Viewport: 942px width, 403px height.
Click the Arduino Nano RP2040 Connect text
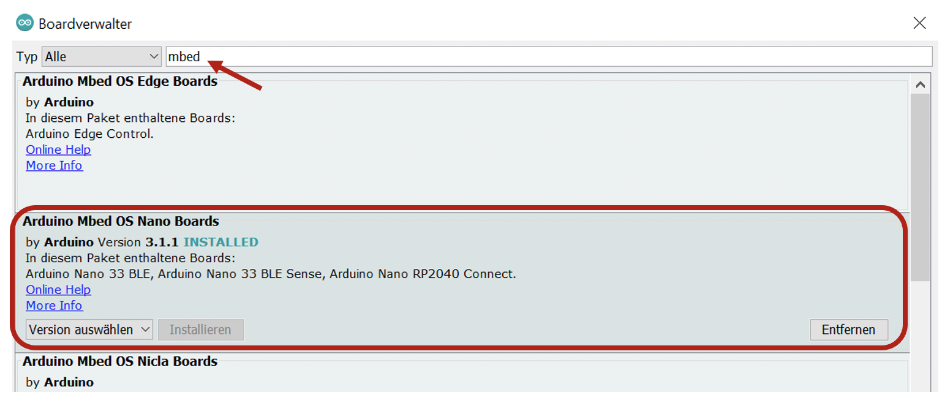(x=423, y=274)
